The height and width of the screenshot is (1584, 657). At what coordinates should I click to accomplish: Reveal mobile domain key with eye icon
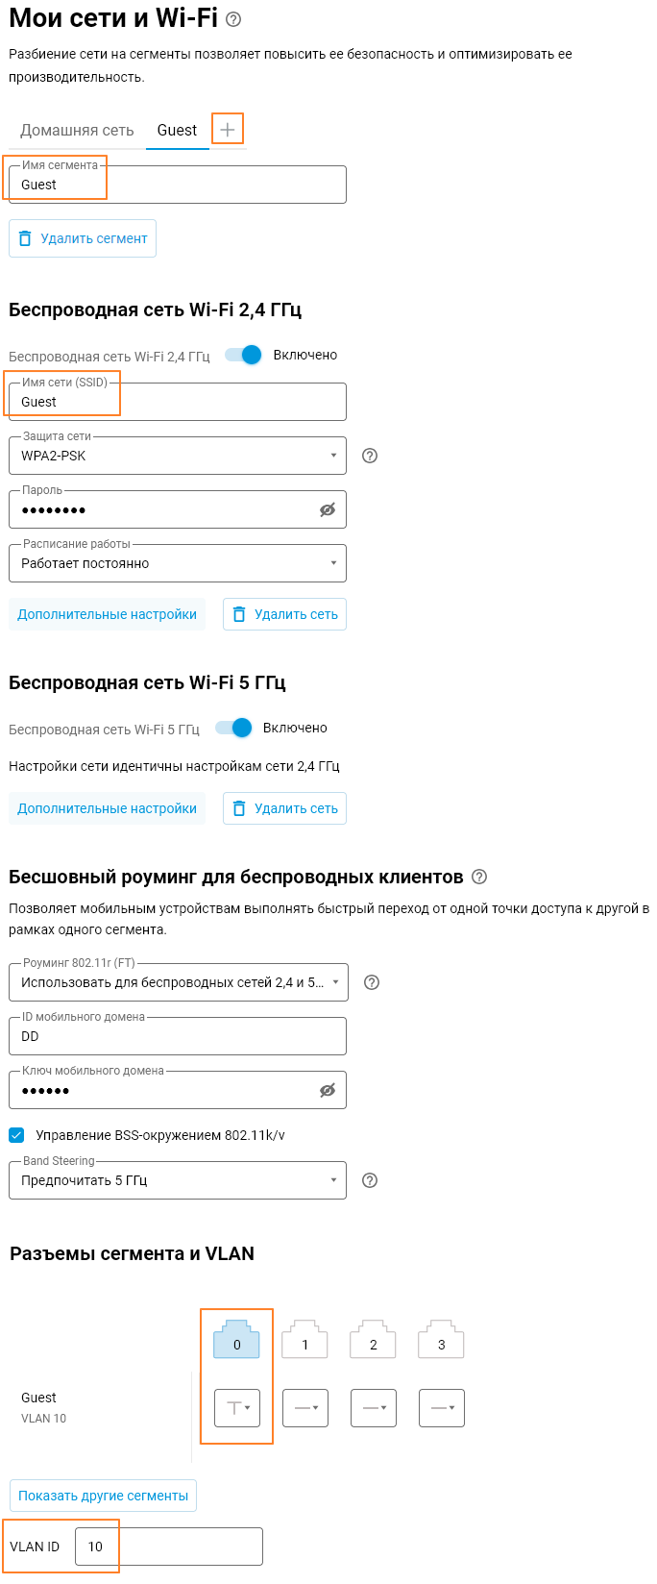[328, 1090]
